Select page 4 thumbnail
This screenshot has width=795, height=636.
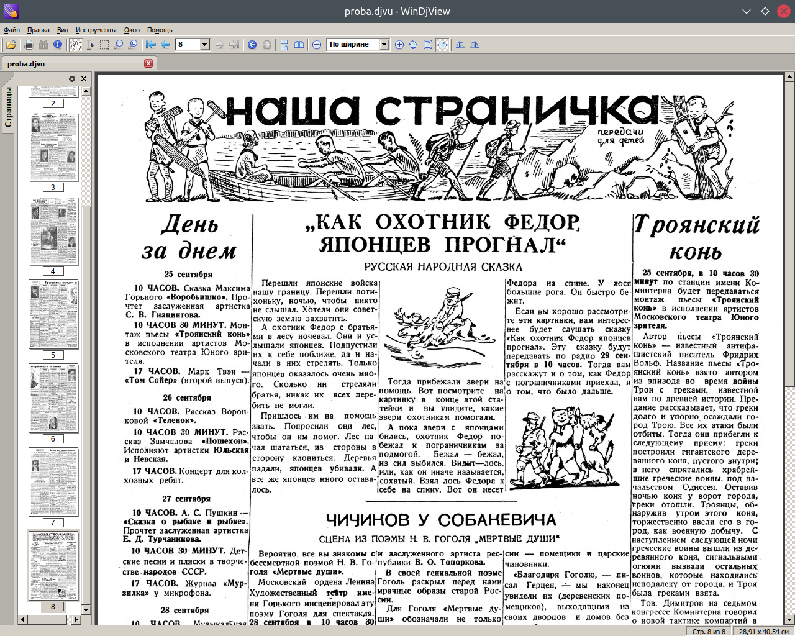(x=53, y=230)
